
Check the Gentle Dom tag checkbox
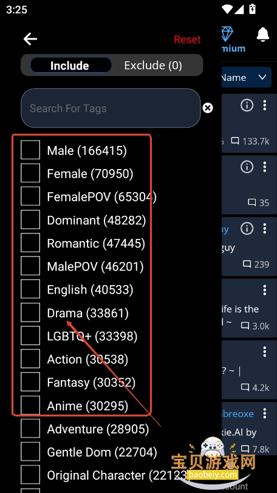[x=30, y=452]
